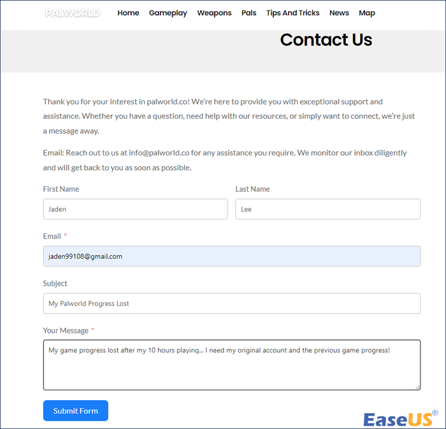Open the Home menu item
Viewport: 446px width, 429px height.
[x=128, y=13]
